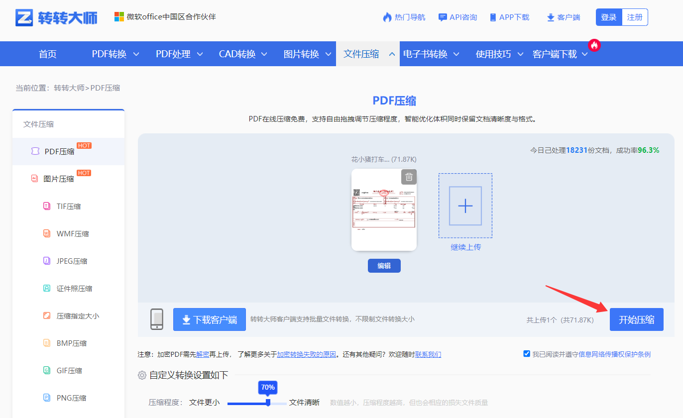
Task: Click the Microsoft office partner logo
Action: pos(119,17)
